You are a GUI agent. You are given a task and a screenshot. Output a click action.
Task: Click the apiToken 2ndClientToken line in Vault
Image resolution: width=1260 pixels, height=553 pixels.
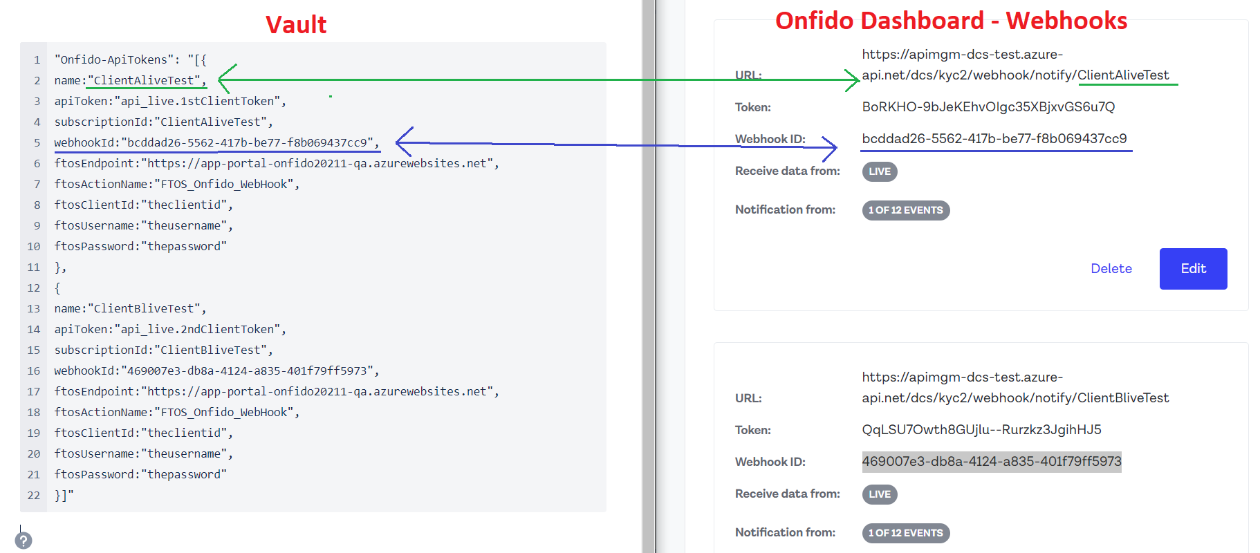pos(169,330)
